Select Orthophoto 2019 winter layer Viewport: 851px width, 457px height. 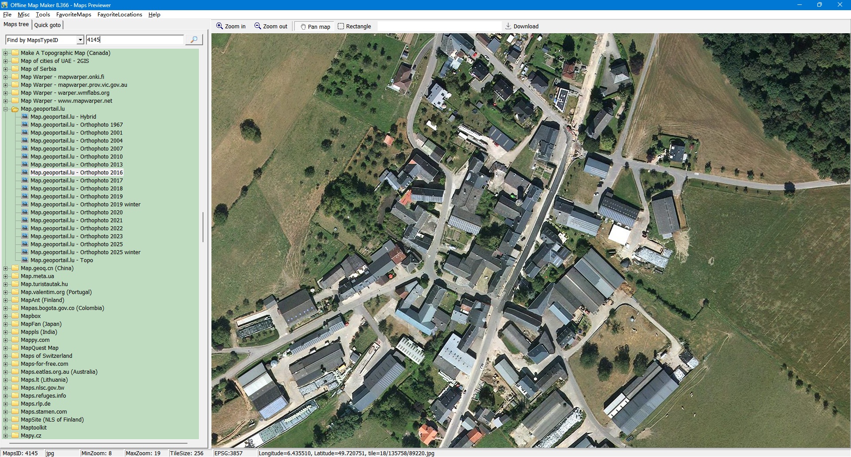(85, 205)
